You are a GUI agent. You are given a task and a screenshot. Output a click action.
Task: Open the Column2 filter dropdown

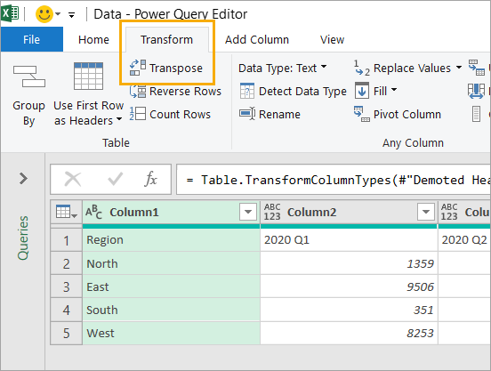point(426,212)
